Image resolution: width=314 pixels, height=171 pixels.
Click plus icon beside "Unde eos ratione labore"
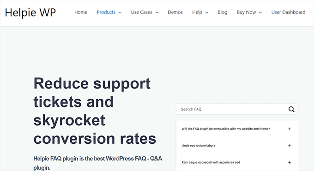290,146
